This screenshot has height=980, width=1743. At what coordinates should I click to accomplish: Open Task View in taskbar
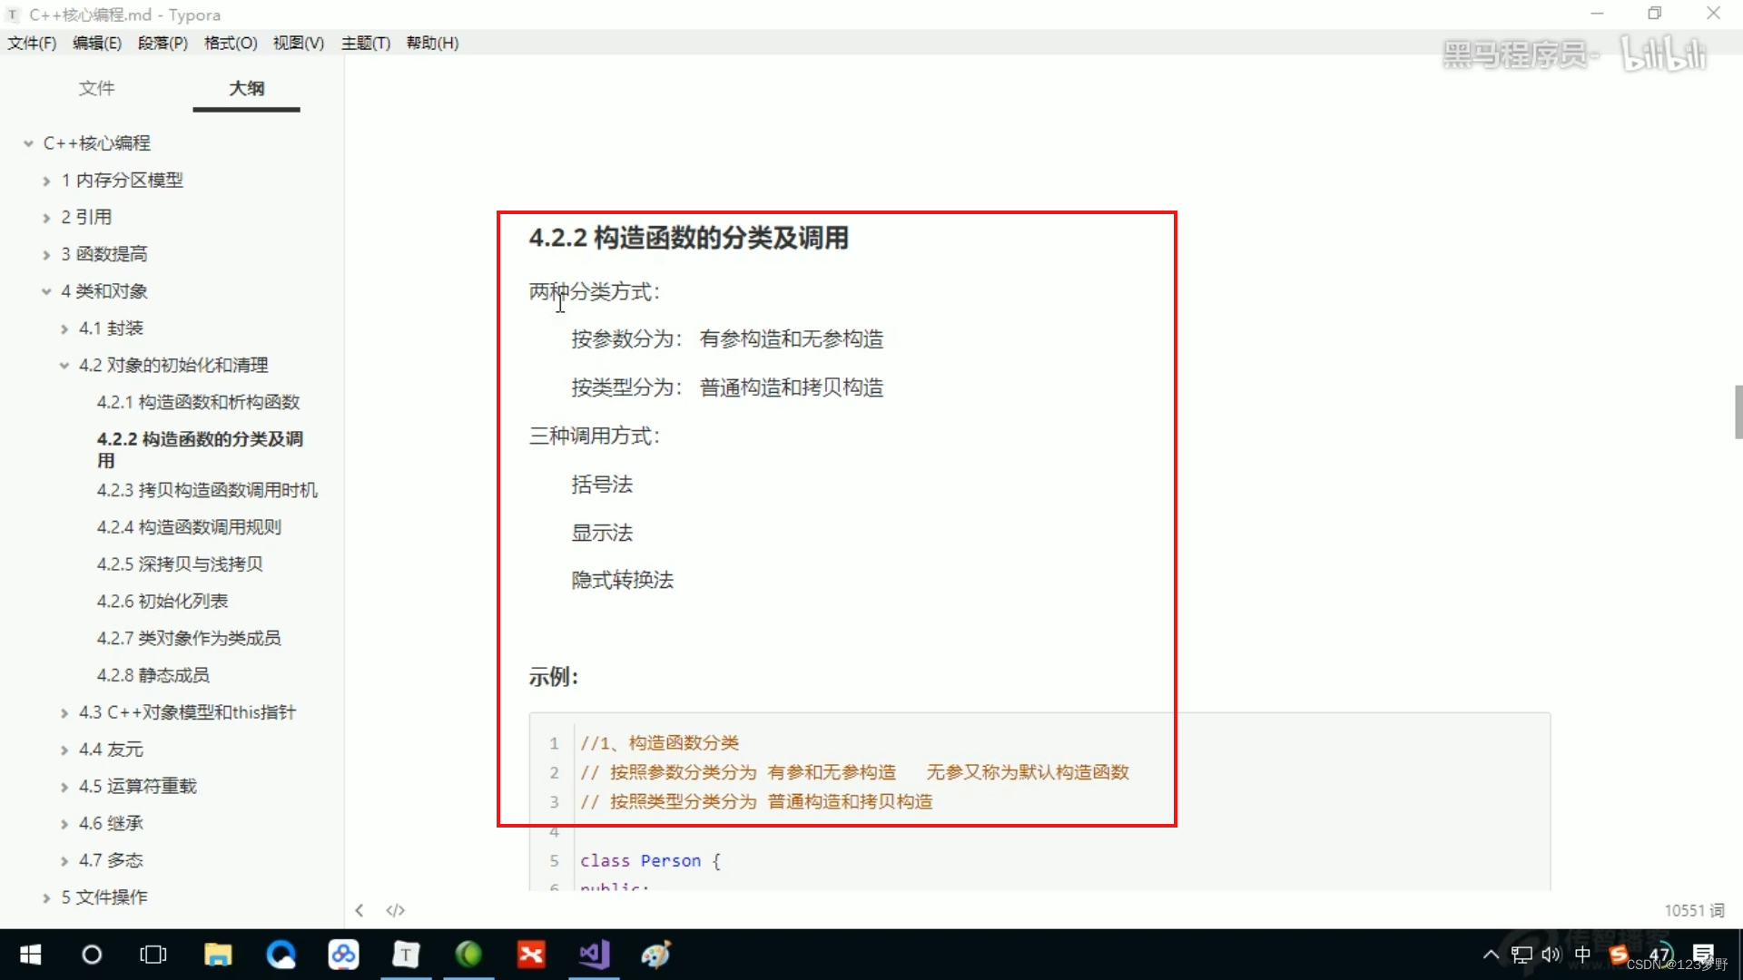pos(153,955)
